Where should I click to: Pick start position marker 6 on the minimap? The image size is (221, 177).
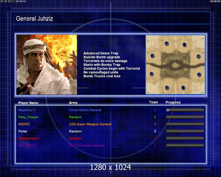tap(198, 56)
